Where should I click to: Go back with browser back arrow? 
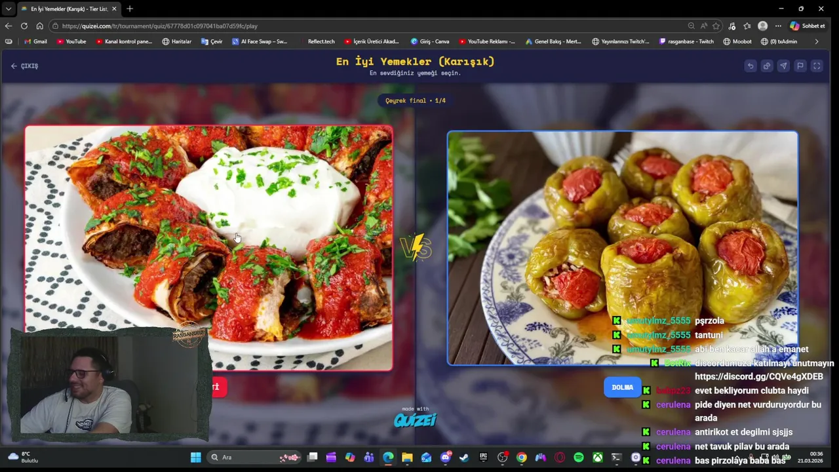click(x=8, y=26)
